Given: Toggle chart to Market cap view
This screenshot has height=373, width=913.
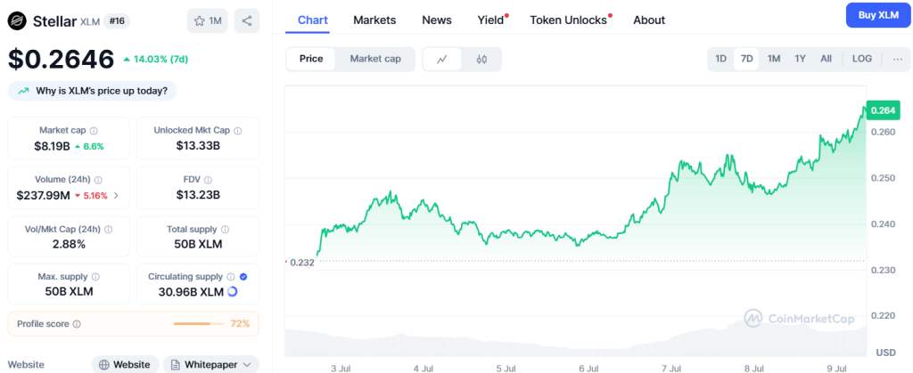Looking at the screenshot, I should 375,59.
